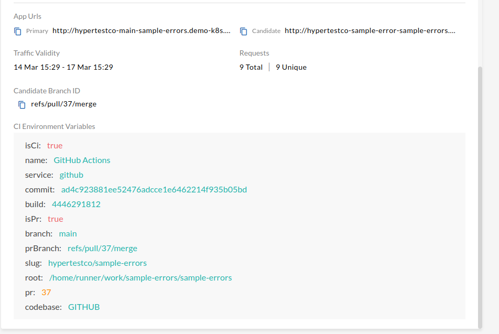The width and height of the screenshot is (499, 334).
Task: Select the slug hypertestco/sample-errors
Action: [x=98, y=263]
